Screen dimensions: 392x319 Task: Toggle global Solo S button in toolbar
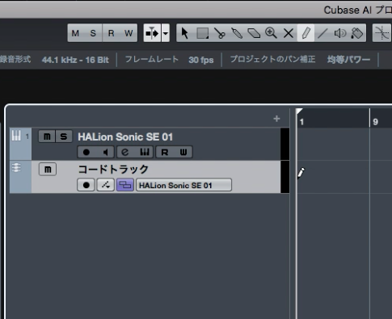click(x=93, y=33)
